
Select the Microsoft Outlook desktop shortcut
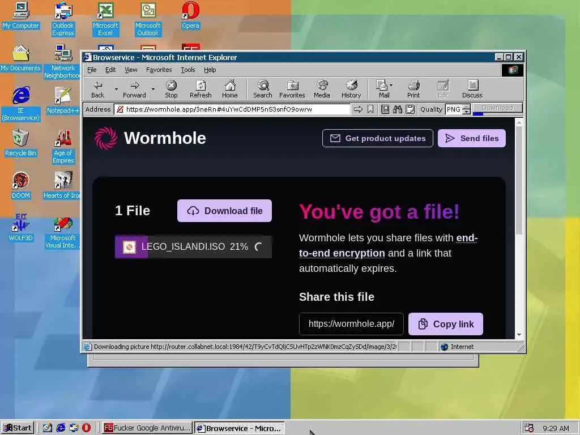(x=148, y=19)
